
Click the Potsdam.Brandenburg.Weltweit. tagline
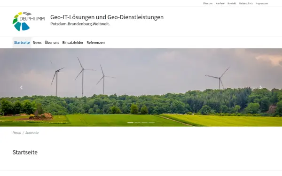point(80,24)
